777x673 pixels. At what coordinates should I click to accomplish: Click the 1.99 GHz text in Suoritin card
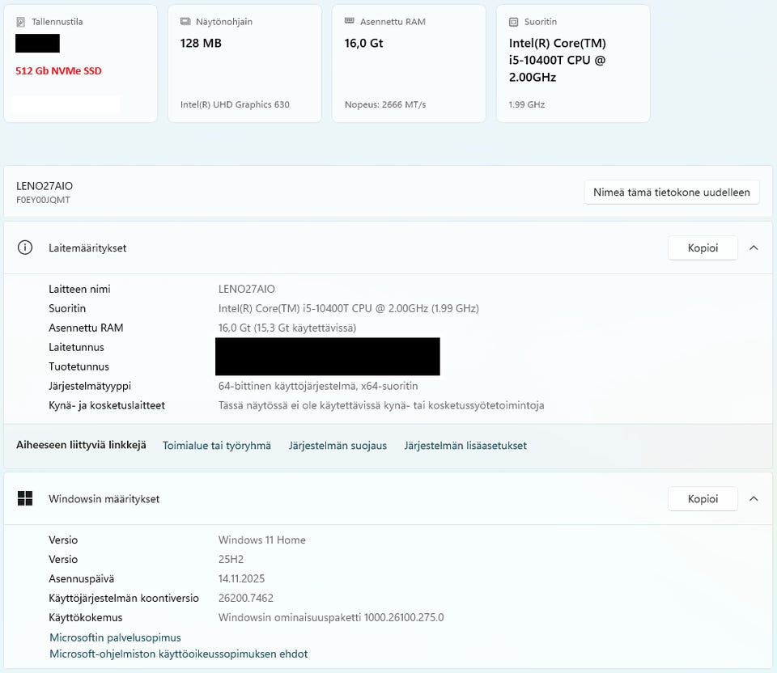(x=527, y=104)
